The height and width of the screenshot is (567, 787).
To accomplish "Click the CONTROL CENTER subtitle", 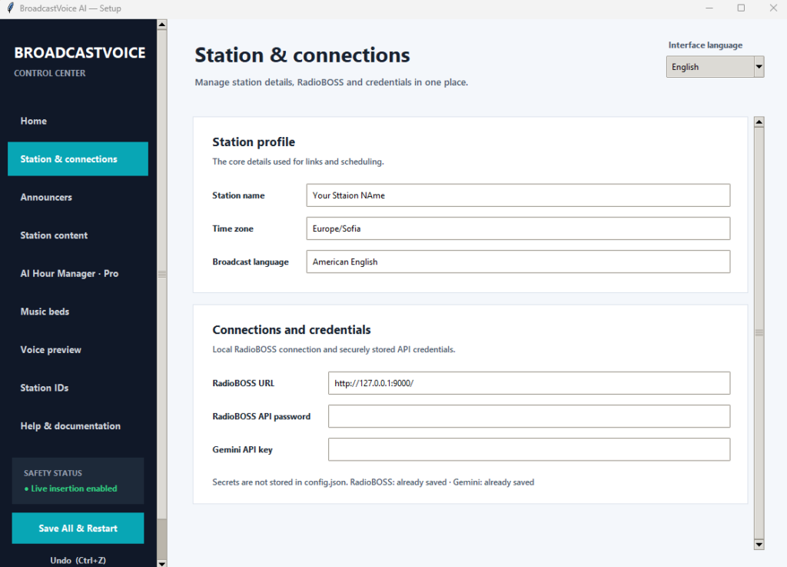I will [x=50, y=73].
